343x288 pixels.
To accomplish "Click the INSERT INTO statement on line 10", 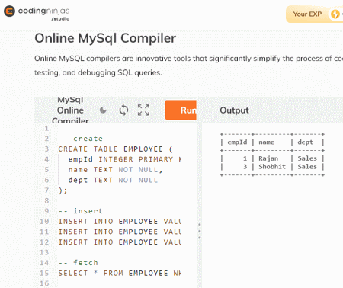I will click(120, 222).
